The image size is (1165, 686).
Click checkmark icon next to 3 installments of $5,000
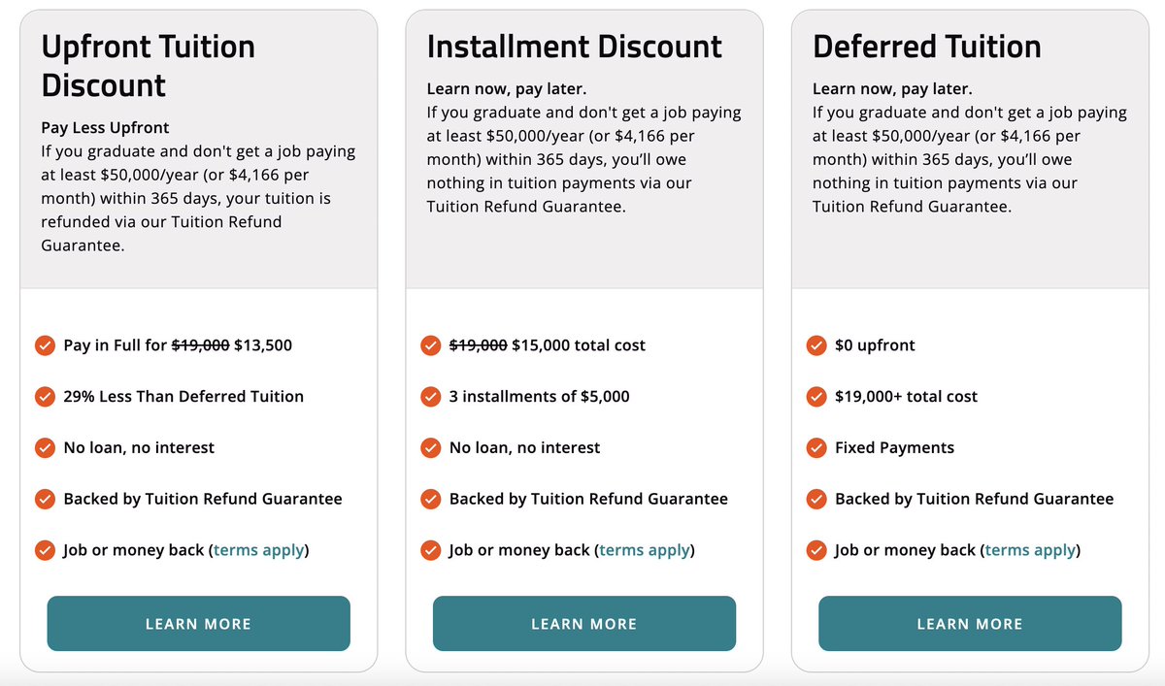(430, 397)
